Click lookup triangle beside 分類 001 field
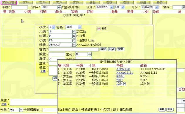Image resolution: width=185 pixels, height=114 pixels. click(x=21, y=110)
